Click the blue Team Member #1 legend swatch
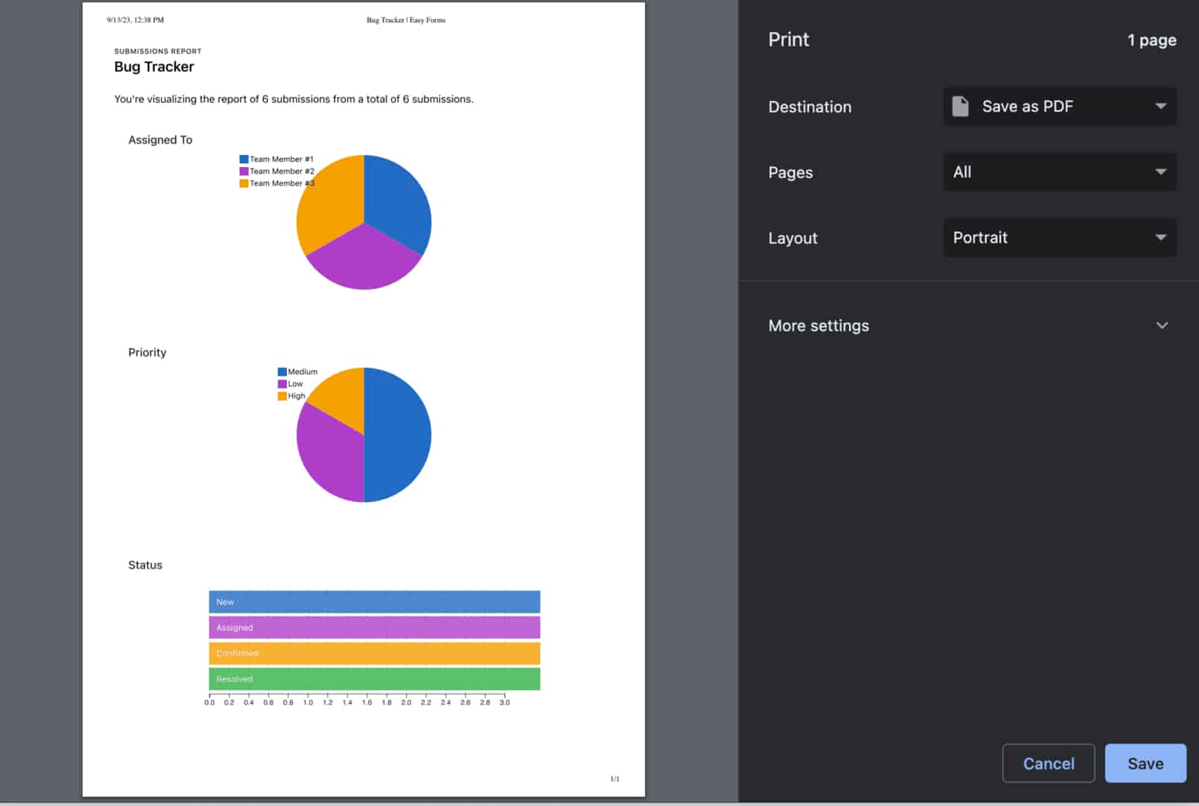 click(x=244, y=160)
